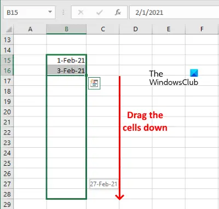Select row 15 header
Viewport: 219px width, 209px height.
(x=7, y=60)
